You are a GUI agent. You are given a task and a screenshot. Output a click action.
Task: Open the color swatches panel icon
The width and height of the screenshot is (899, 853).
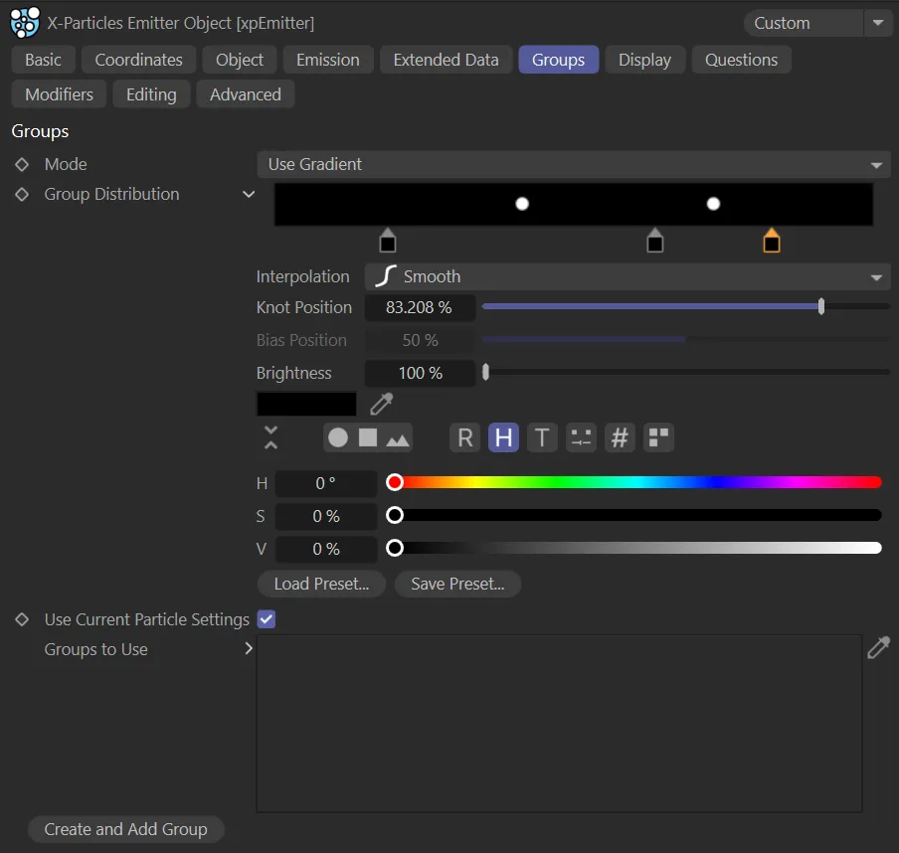pos(658,437)
